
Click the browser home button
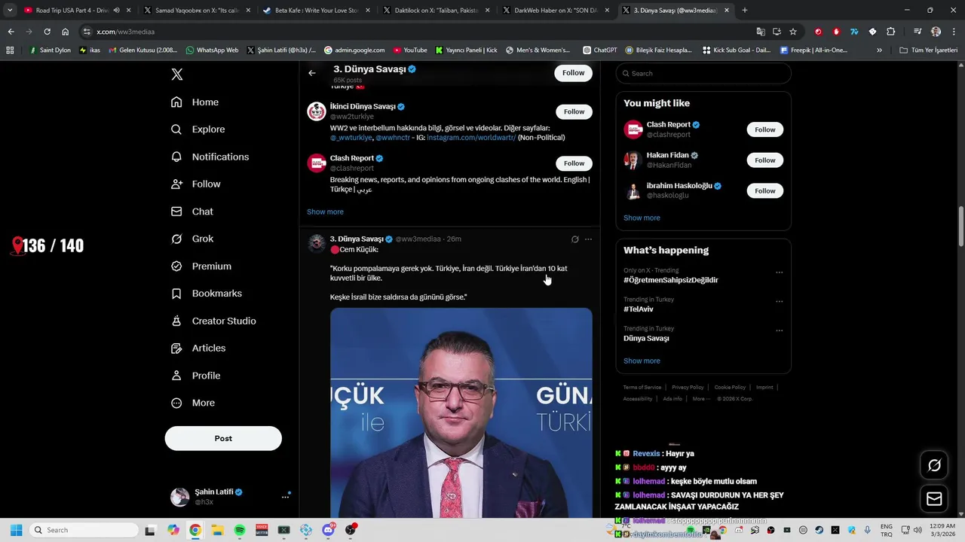click(x=66, y=32)
